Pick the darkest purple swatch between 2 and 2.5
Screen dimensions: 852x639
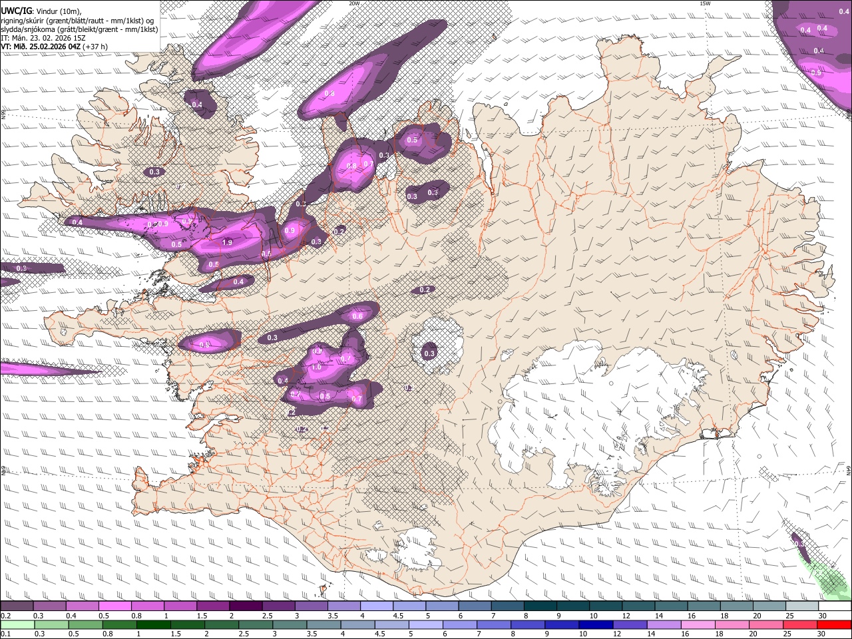(x=246, y=606)
